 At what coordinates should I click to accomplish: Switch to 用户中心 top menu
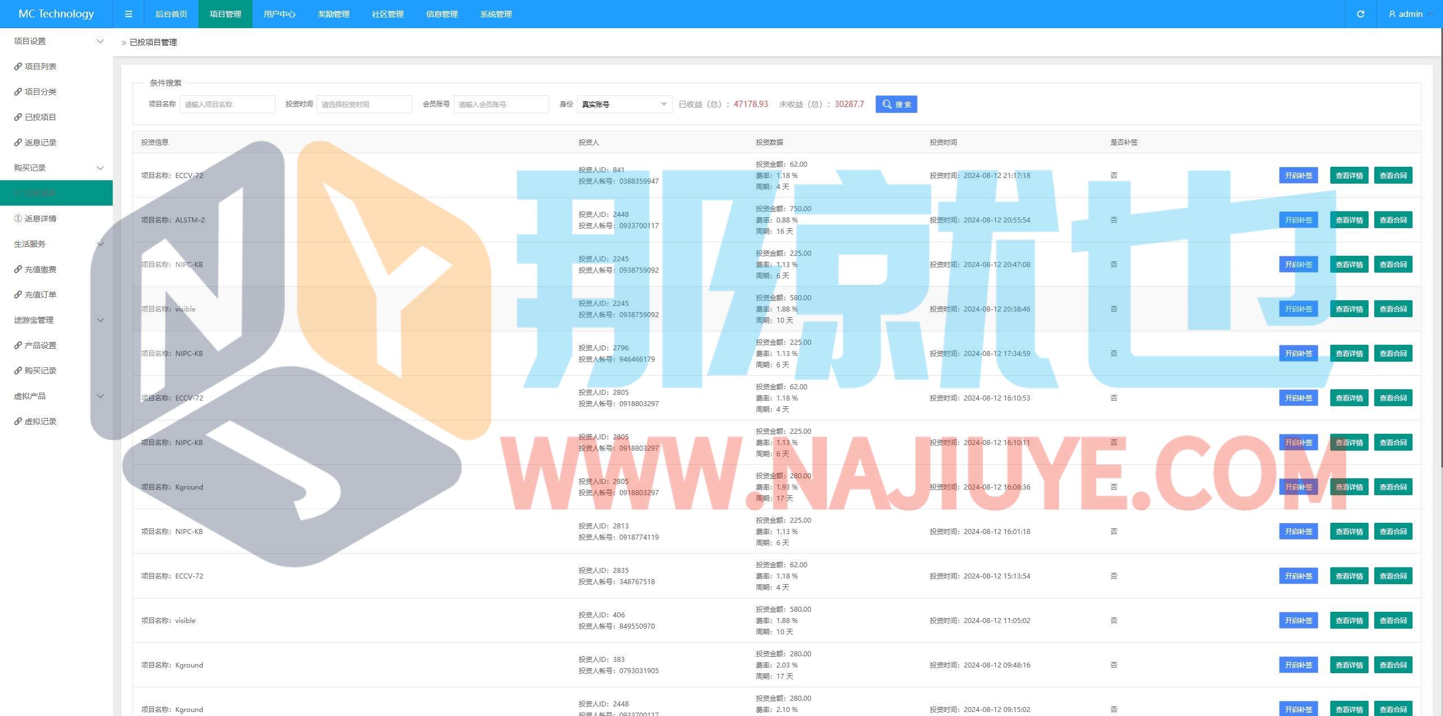279,14
